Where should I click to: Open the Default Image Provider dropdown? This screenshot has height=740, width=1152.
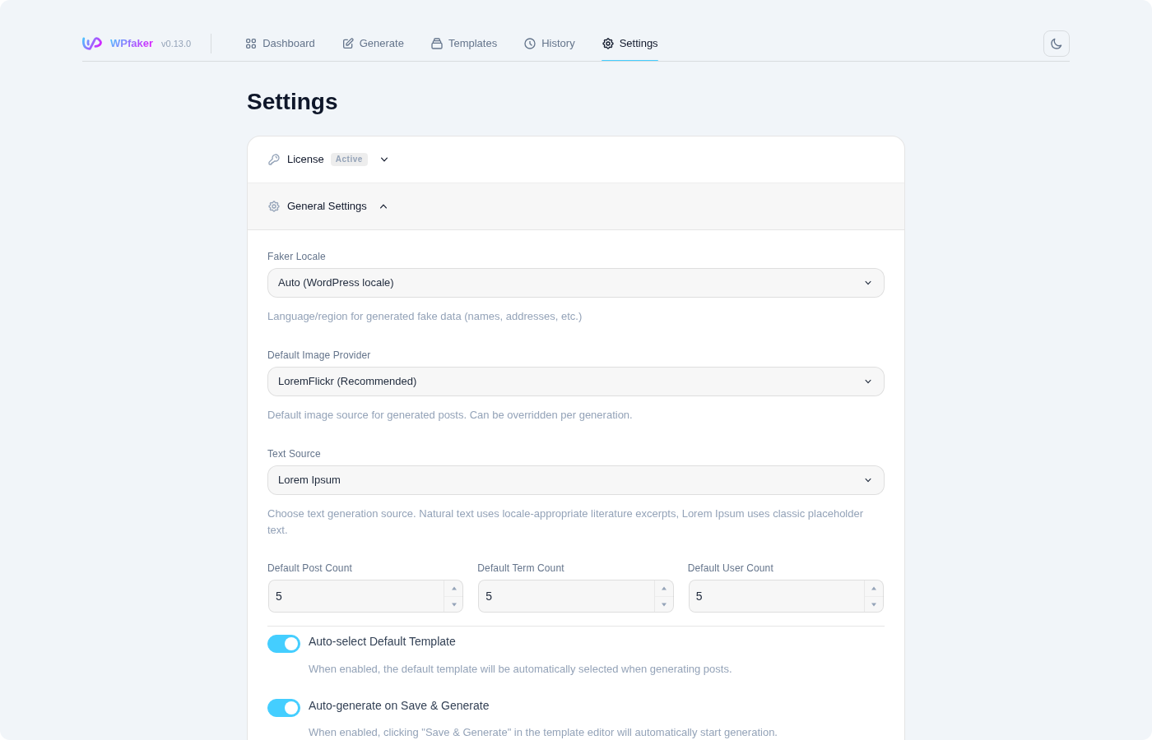576,382
